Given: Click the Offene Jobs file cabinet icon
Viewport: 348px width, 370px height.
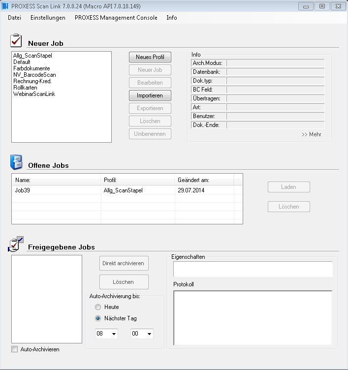Looking at the screenshot, I should pos(16,162).
